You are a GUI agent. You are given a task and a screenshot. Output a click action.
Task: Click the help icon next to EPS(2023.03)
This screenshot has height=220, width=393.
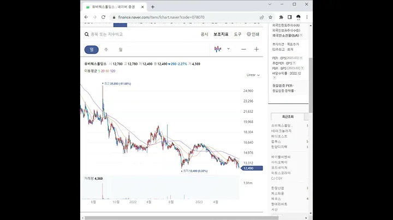(301, 58)
